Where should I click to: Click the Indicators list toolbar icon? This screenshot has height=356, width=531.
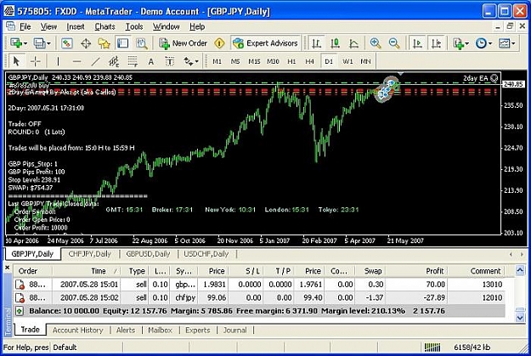459,43
